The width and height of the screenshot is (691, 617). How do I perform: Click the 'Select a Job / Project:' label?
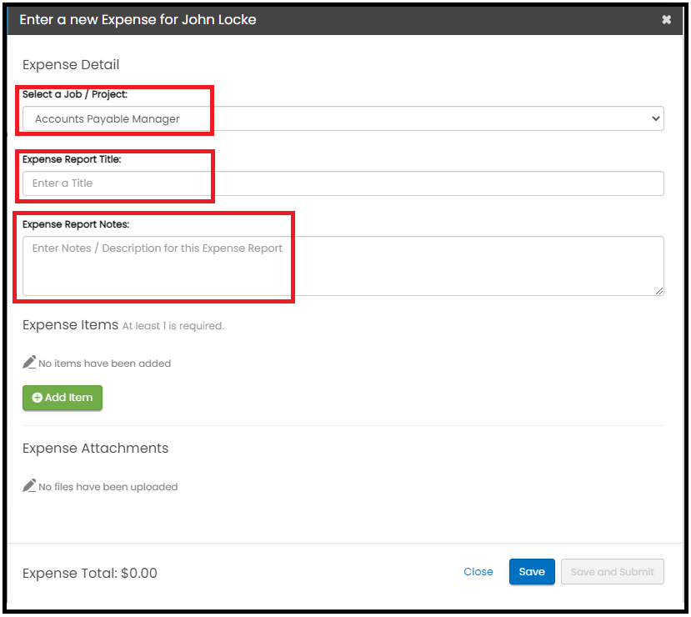coord(75,94)
